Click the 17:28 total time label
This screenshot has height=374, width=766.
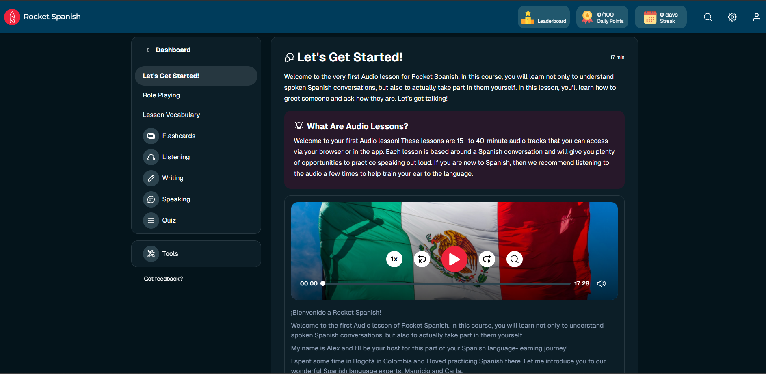click(582, 283)
